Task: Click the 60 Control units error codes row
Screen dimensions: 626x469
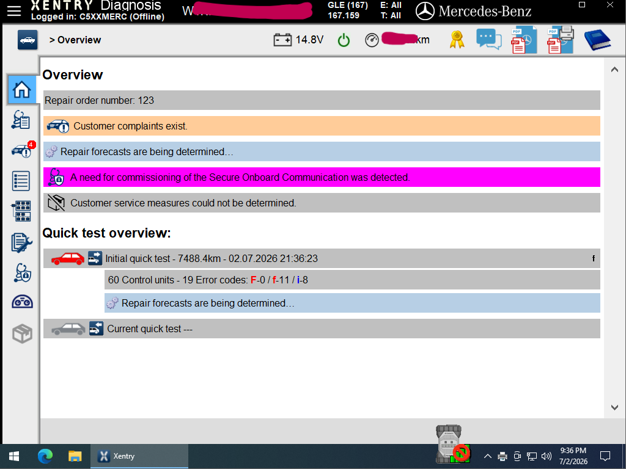Action: [x=352, y=280]
